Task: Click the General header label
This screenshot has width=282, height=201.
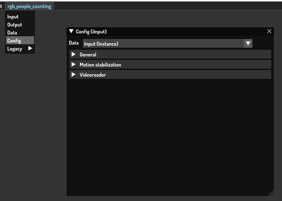Action: (x=88, y=55)
